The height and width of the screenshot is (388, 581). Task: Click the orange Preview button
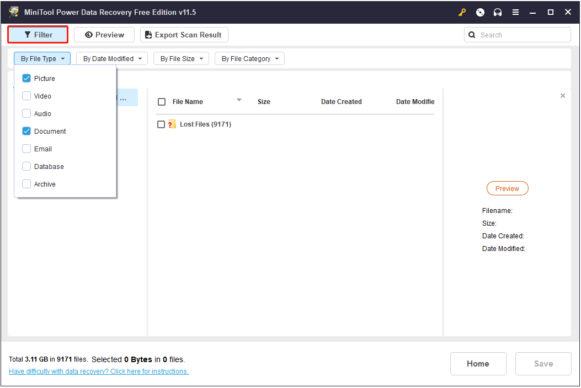(507, 188)
